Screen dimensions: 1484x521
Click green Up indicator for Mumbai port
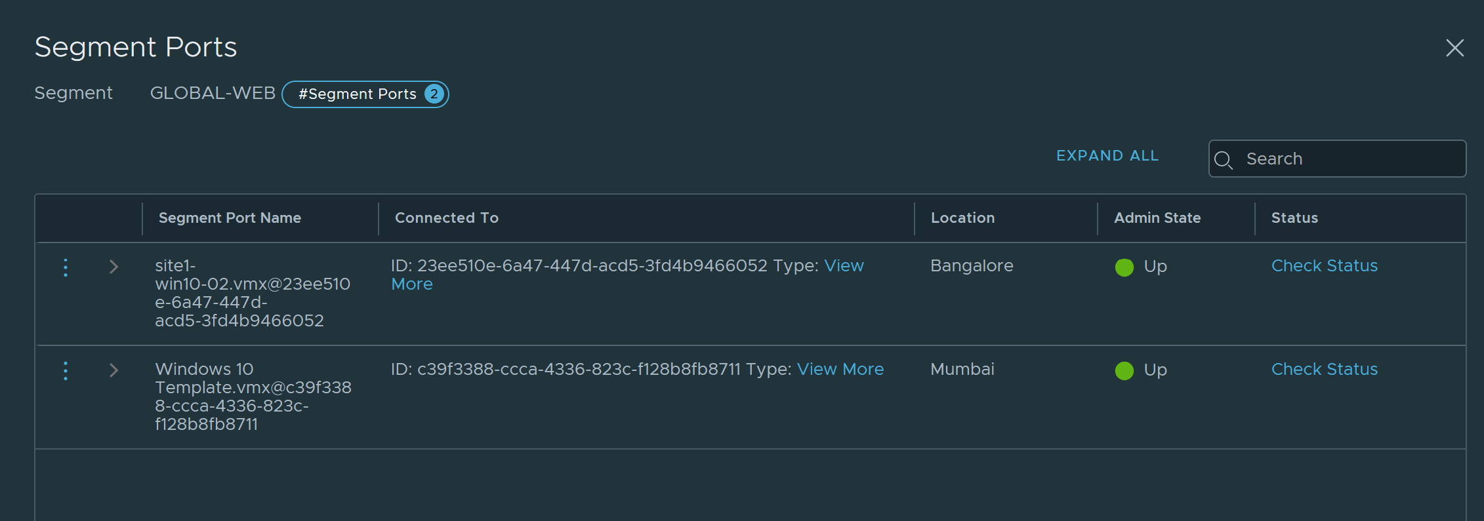(x=1124, y=371)
